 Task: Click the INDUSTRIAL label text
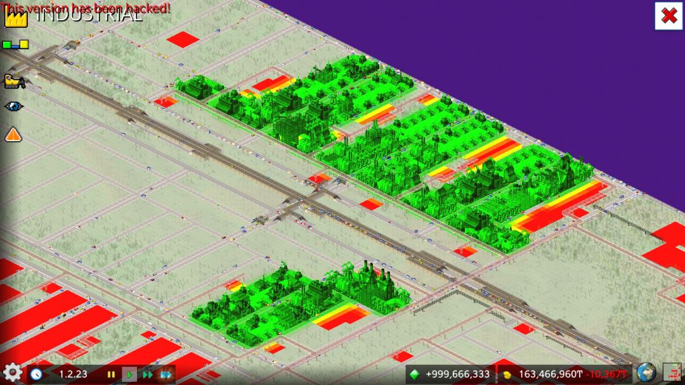89,16
